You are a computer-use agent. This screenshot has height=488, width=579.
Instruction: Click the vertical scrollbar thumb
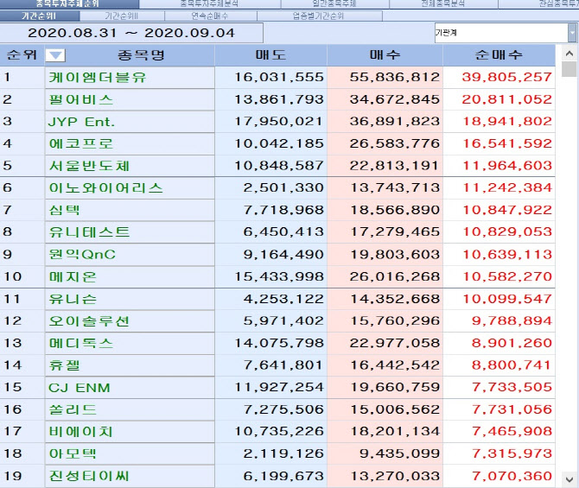point(569,69)
